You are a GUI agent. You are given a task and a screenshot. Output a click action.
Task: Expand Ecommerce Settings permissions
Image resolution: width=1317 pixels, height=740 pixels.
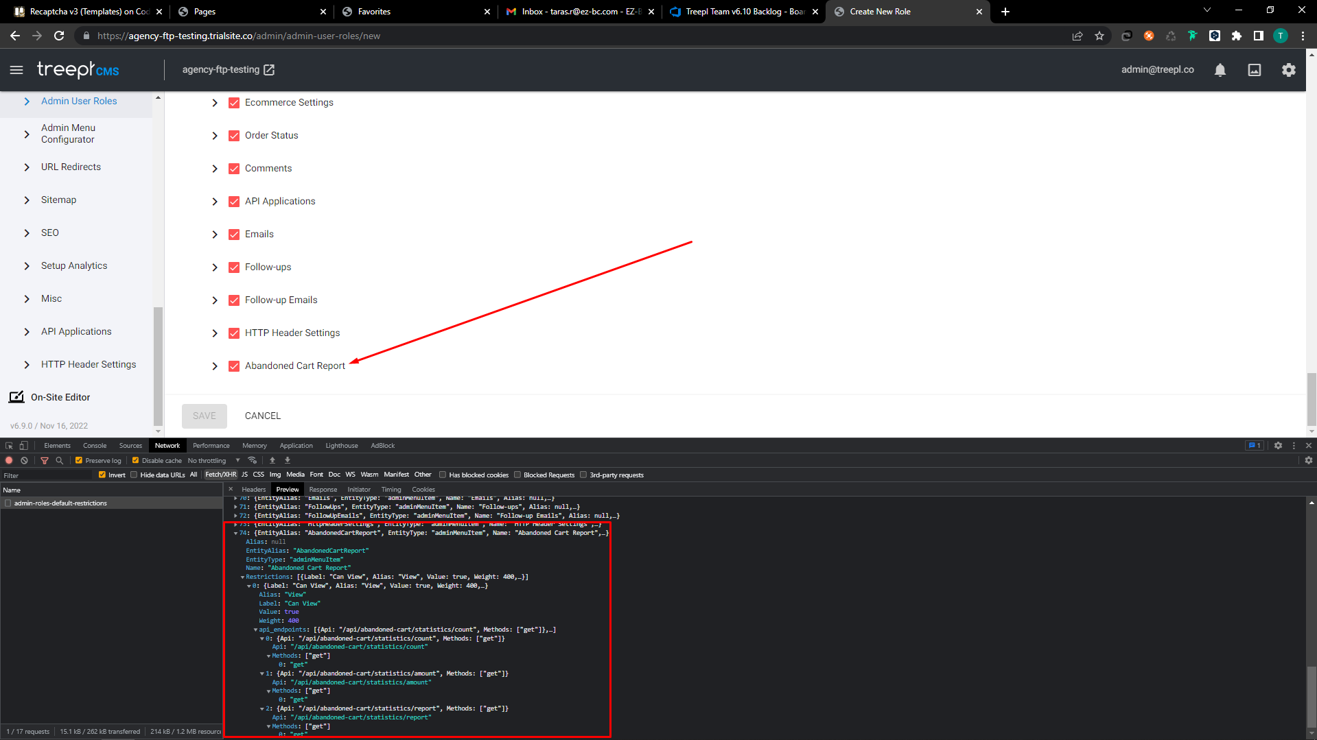[215, 103]
